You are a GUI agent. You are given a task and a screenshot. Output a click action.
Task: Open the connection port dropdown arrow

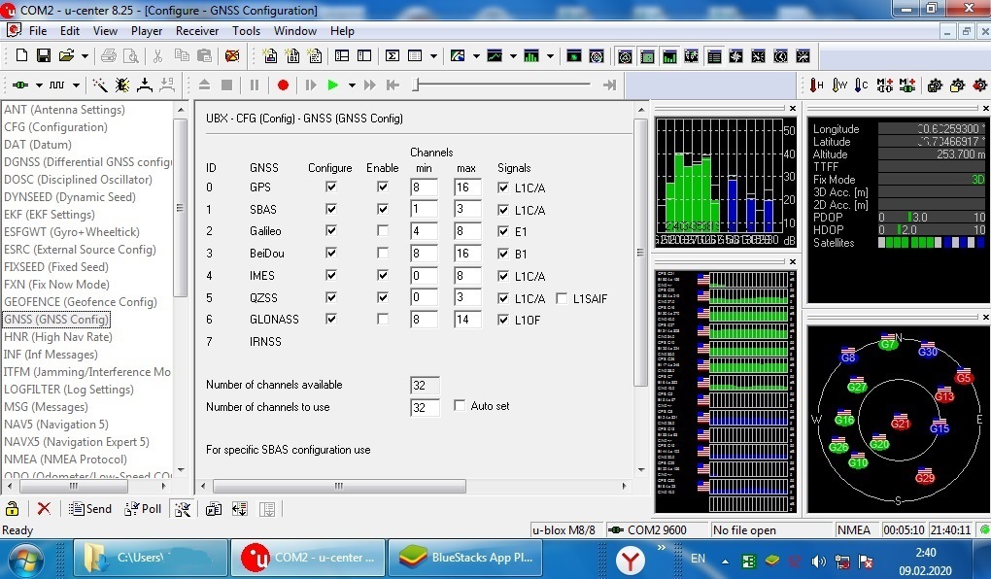click(x=38, y=85)
